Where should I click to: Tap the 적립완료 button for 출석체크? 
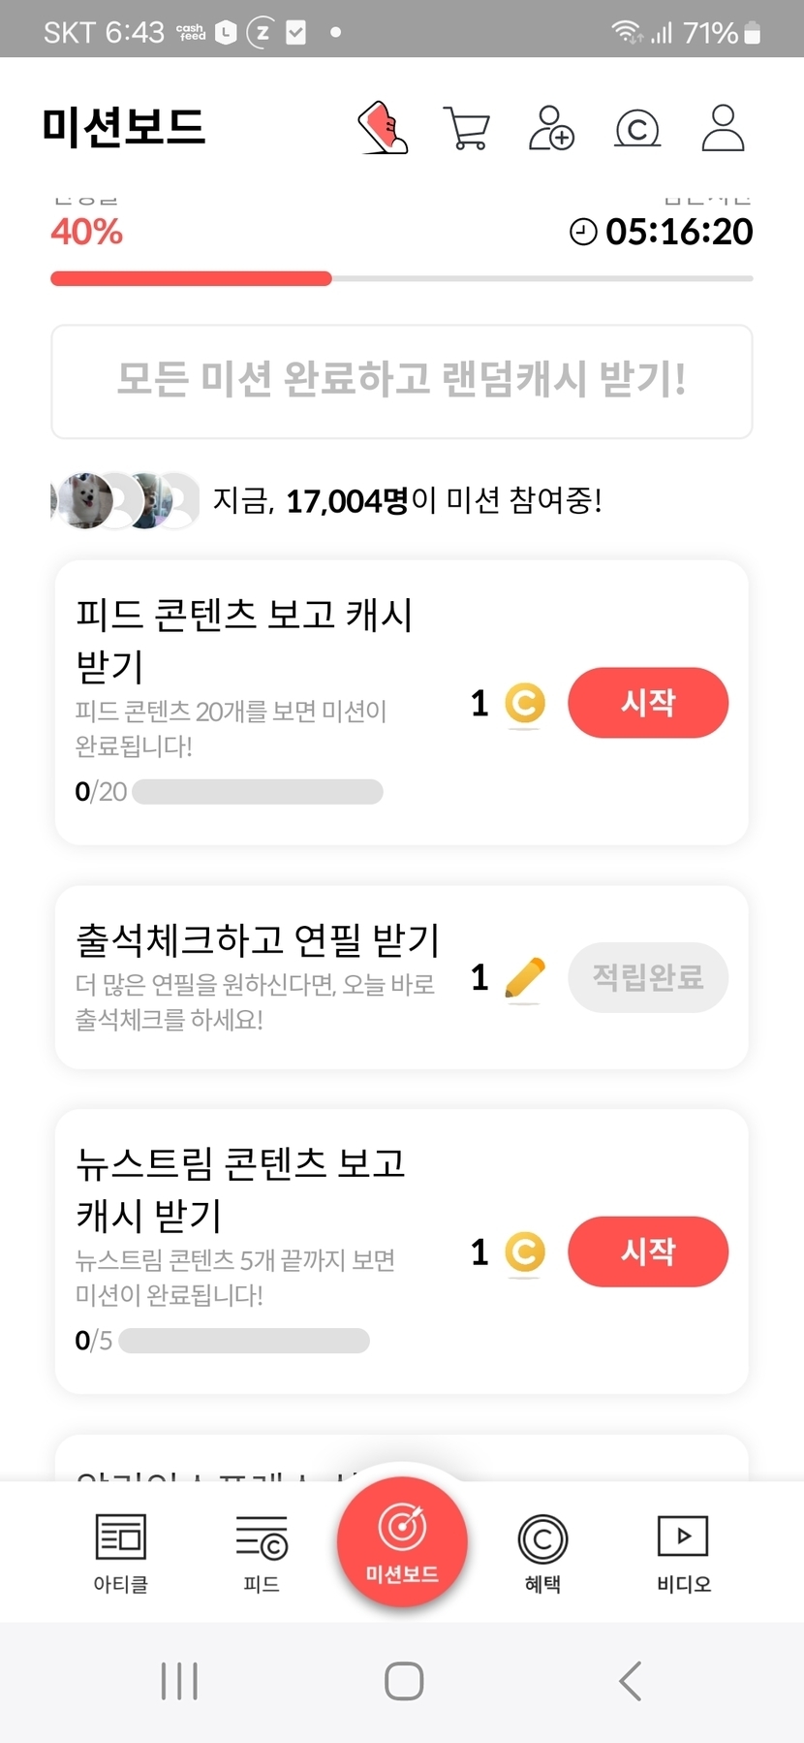point(647,977)
